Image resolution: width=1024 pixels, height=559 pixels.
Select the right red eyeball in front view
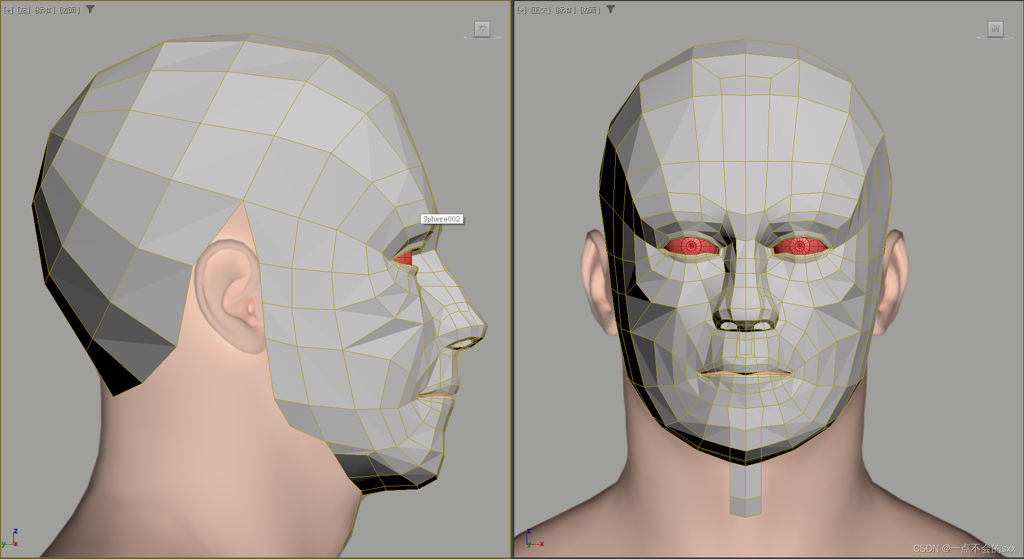[800, 246]
